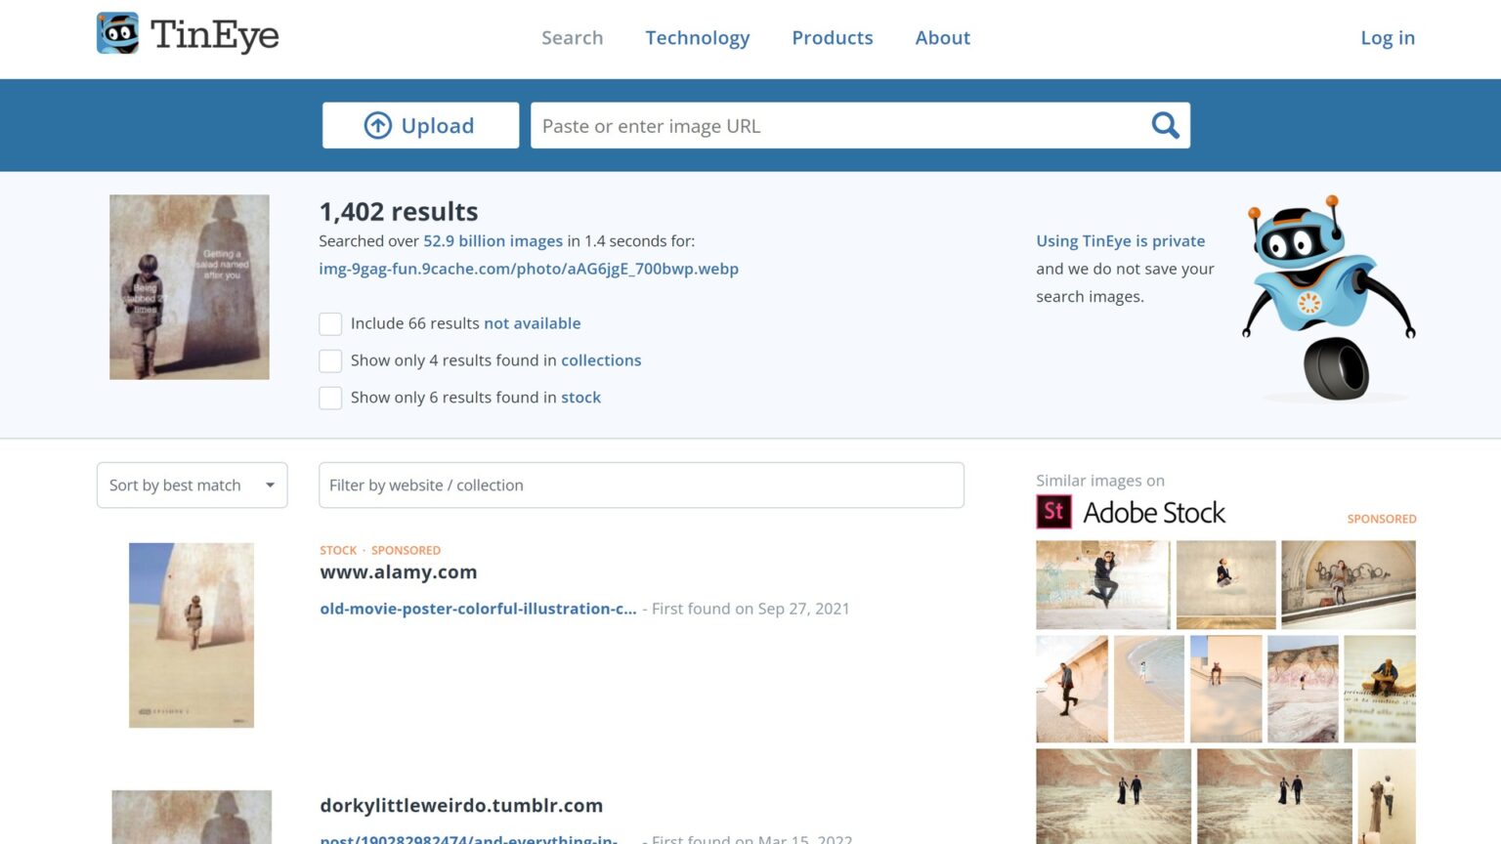Click the upload arrow circle icon
The width and height of the screenshot is (1501, 844).
pyautogui.click(x=378, y=125)
